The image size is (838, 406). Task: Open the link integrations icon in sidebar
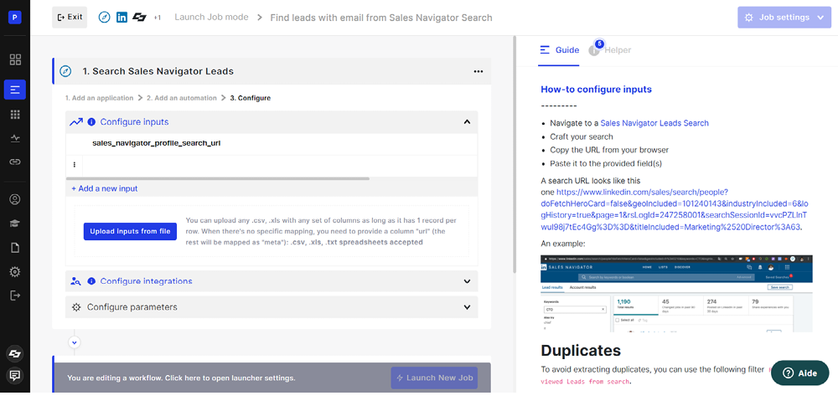coord(15,162)
